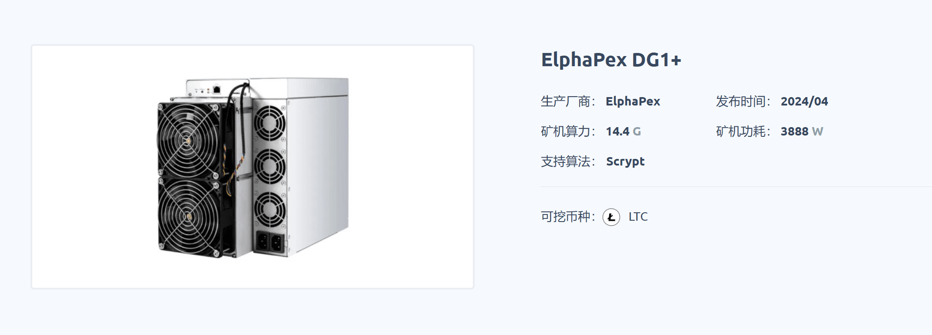Click the bottom side vent of the miner
This screenshot has width=932, height=335.
tap(270, 209)
